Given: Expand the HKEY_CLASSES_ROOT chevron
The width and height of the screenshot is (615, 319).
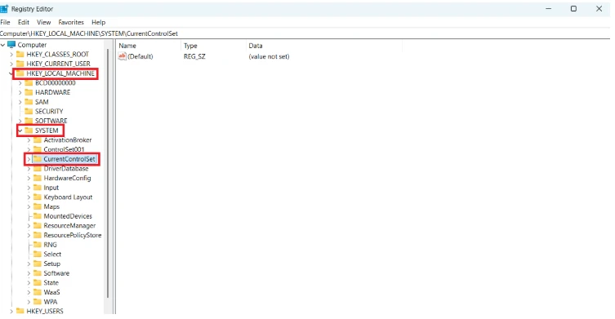Looking at the screenshot, I should [x=11, y=54].
